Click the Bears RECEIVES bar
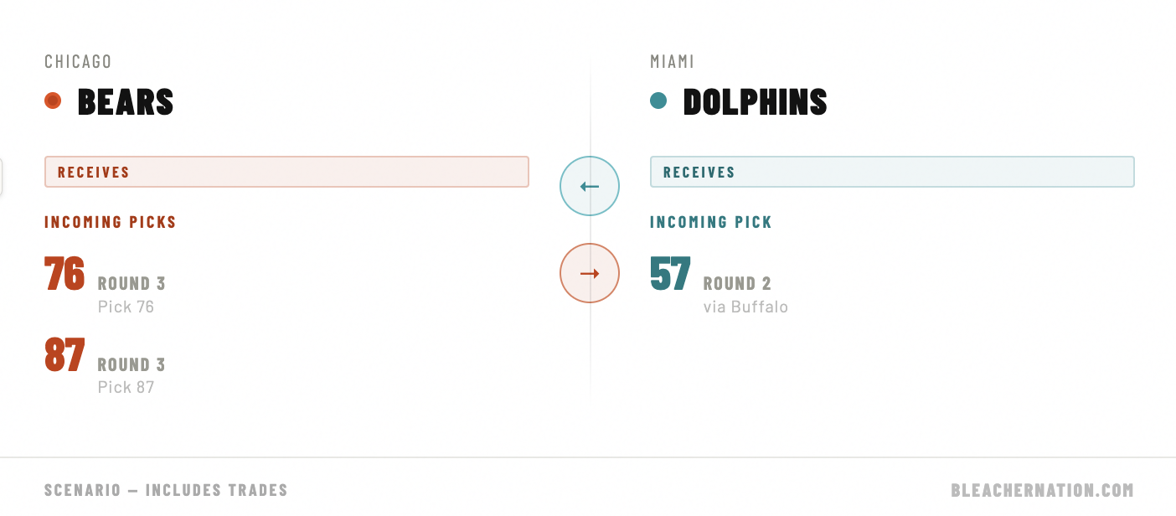 (286, 172)
